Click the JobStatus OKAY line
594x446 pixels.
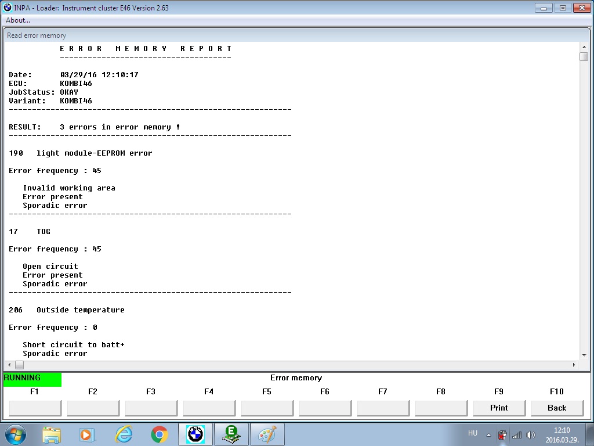pos(44,92)
